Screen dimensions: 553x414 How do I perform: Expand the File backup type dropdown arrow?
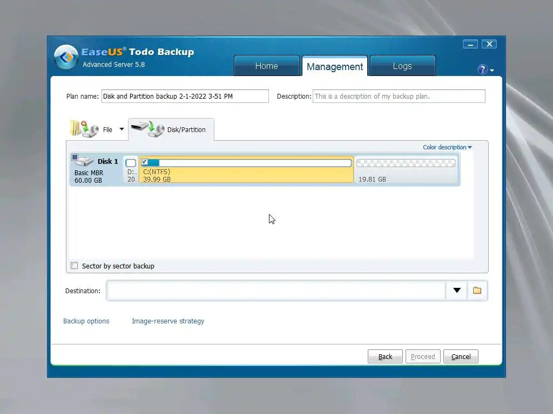click(122, 129)
